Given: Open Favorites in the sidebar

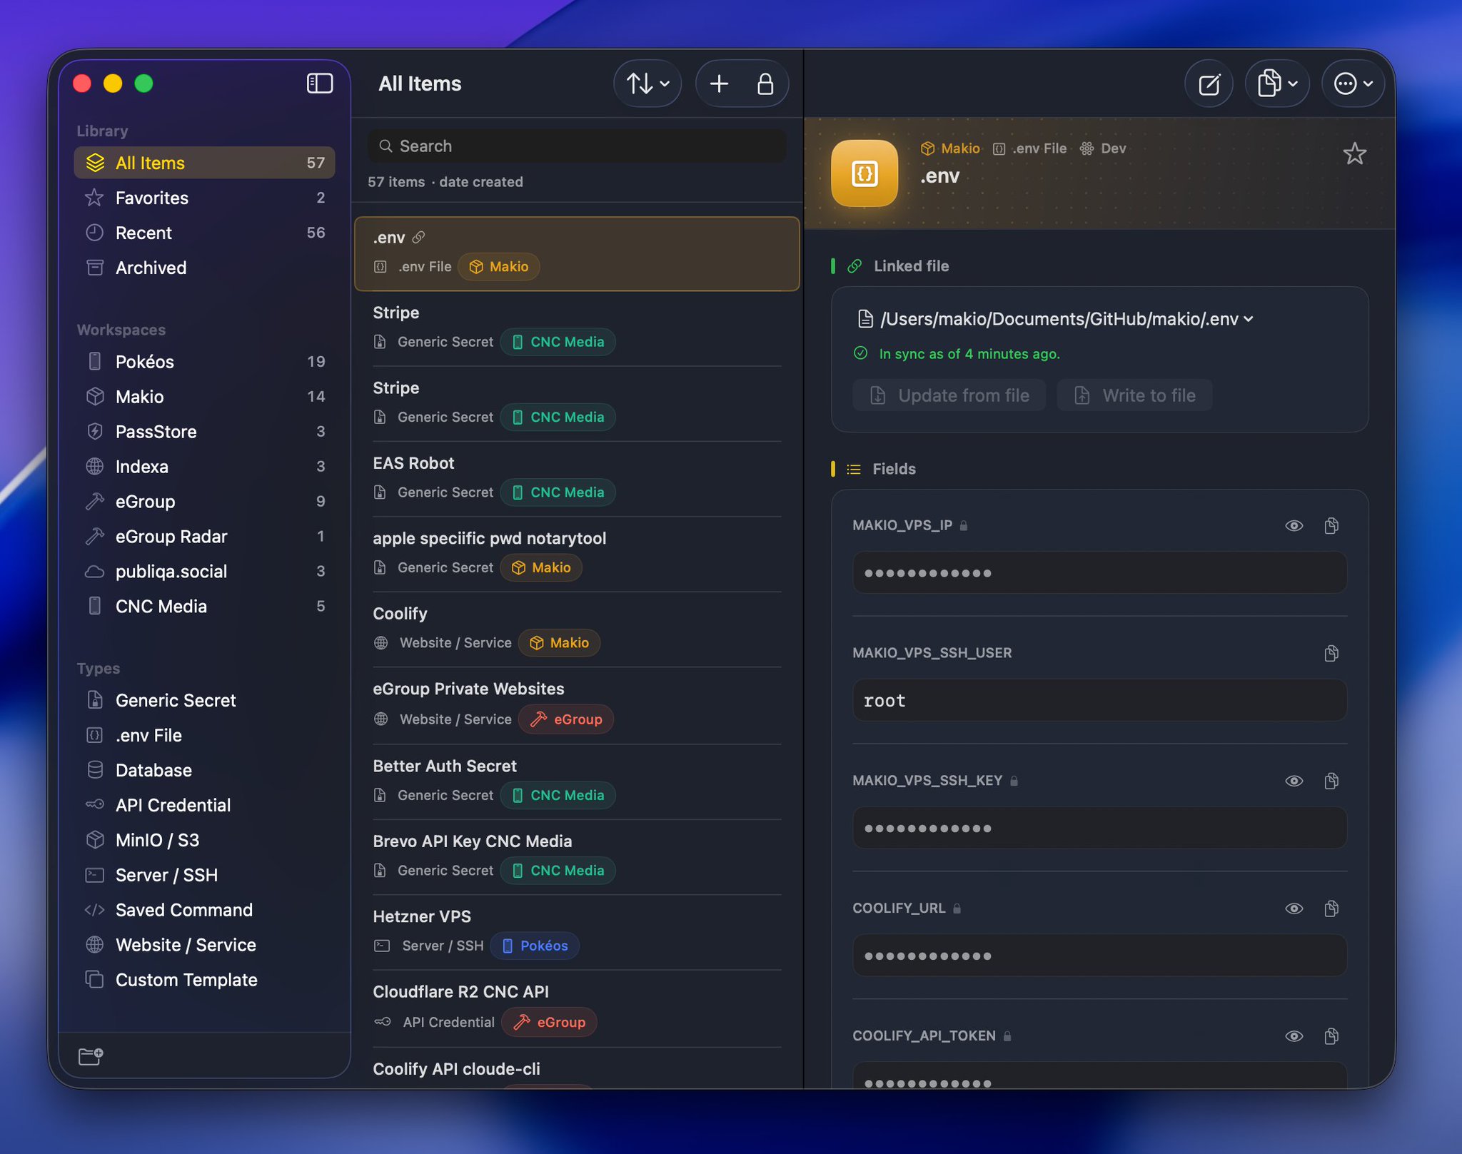Looking at the screenshot, I should click(x=204, y=198).
